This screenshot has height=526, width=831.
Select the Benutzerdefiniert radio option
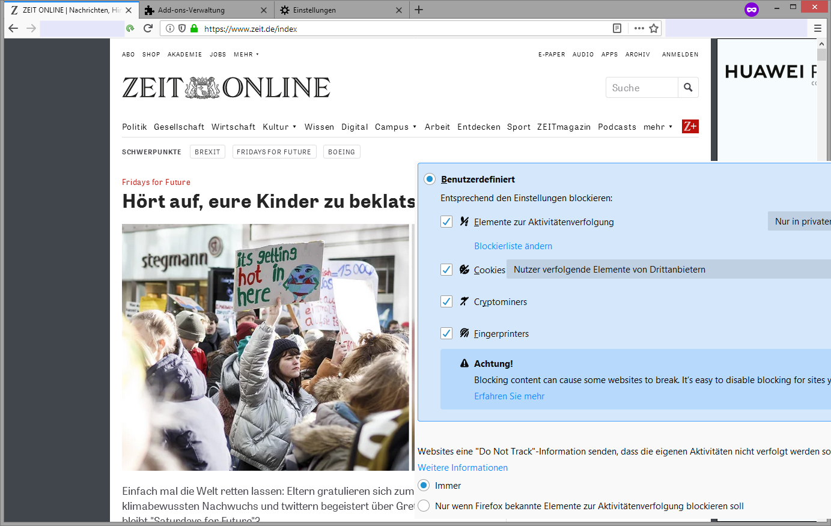click(430, 179)
